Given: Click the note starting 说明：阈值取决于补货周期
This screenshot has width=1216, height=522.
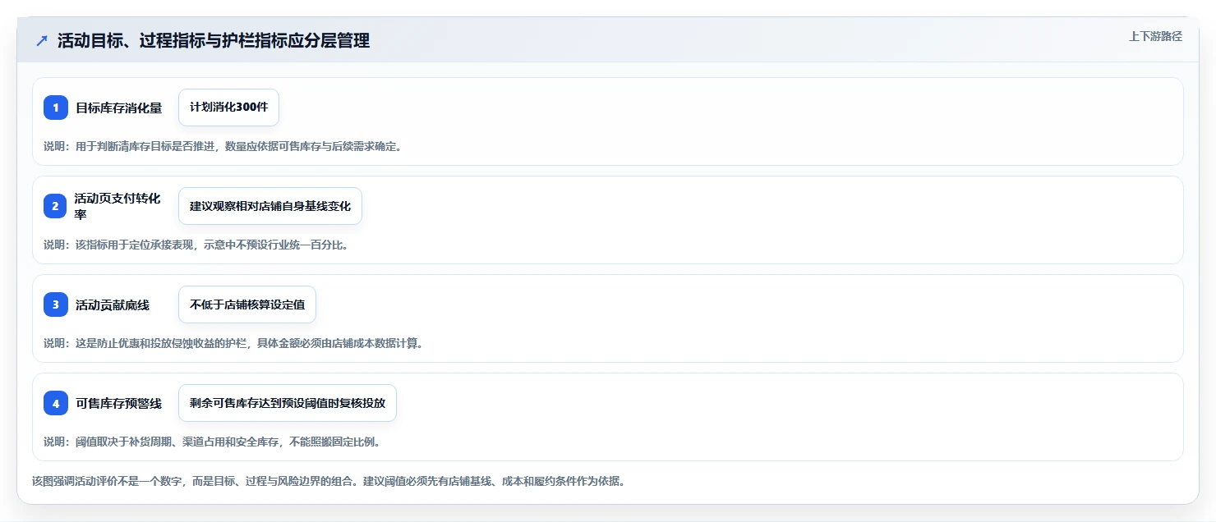Looking at the screenshot, I should click(212, 442).
